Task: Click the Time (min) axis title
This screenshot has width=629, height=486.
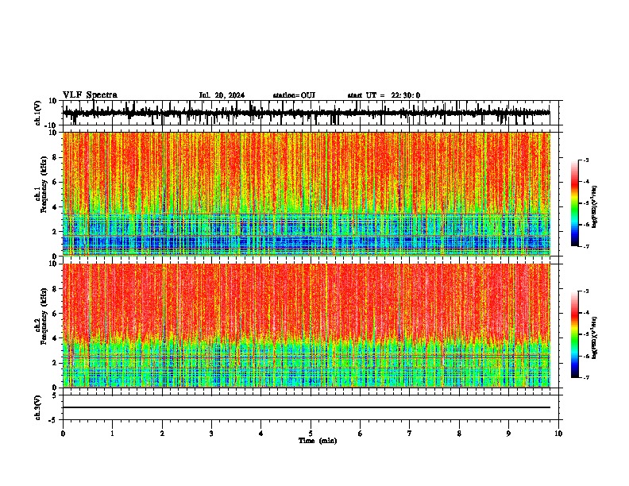Action: coord(318,441)
